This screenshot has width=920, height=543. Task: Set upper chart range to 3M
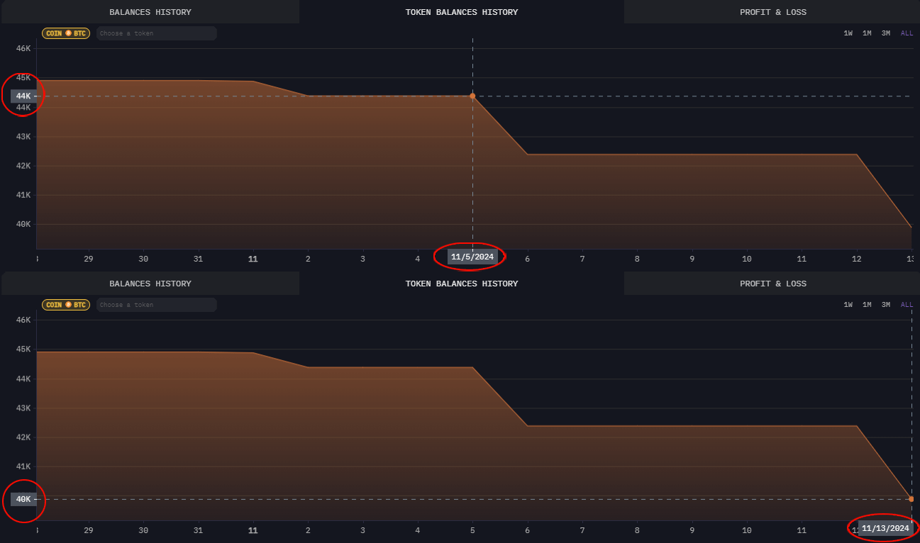click(x=886, y=33)
